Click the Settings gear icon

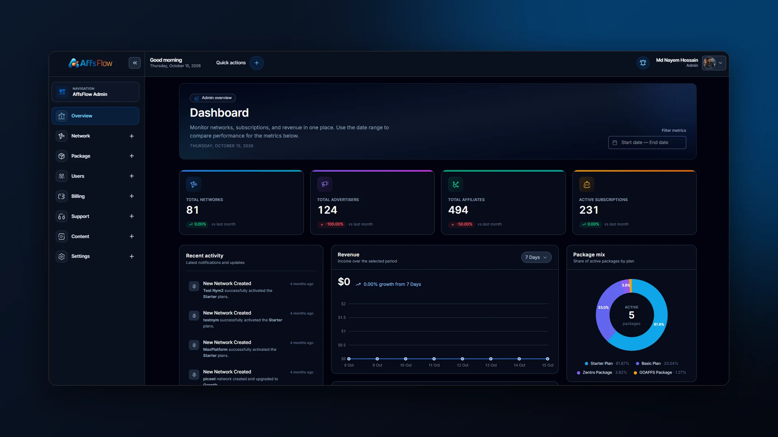(x=62, y=256)
